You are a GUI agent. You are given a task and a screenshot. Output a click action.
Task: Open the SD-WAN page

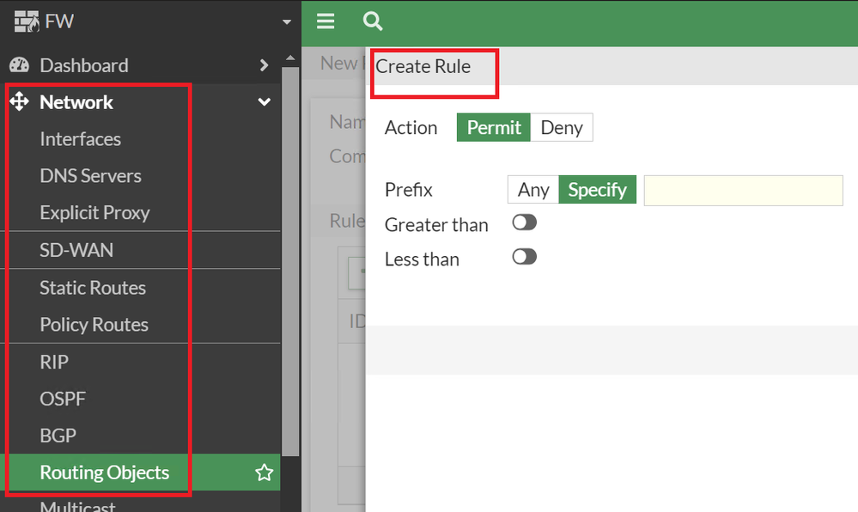click(76, 251)
